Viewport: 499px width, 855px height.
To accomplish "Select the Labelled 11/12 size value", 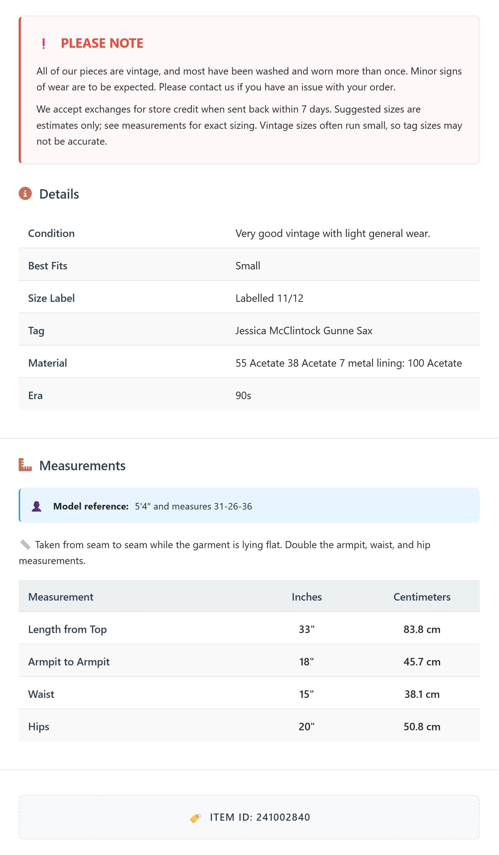I will pos(270,299).
